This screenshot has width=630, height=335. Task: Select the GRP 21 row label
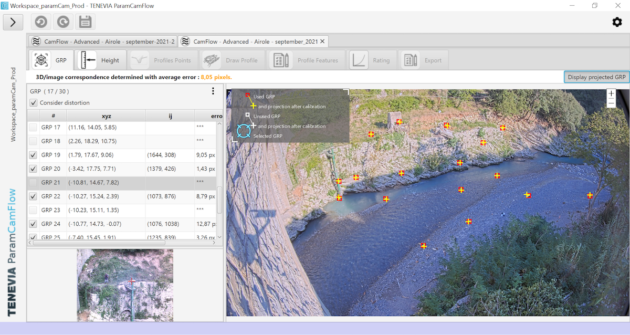tap(51, 182)
